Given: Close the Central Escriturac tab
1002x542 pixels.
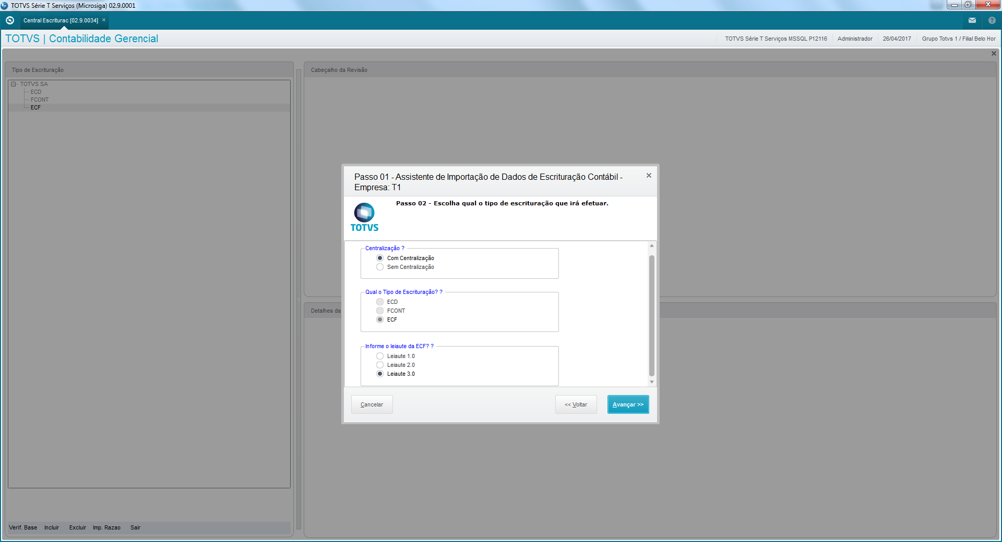Looking at the screenshot, I should (x=104, y=20).
